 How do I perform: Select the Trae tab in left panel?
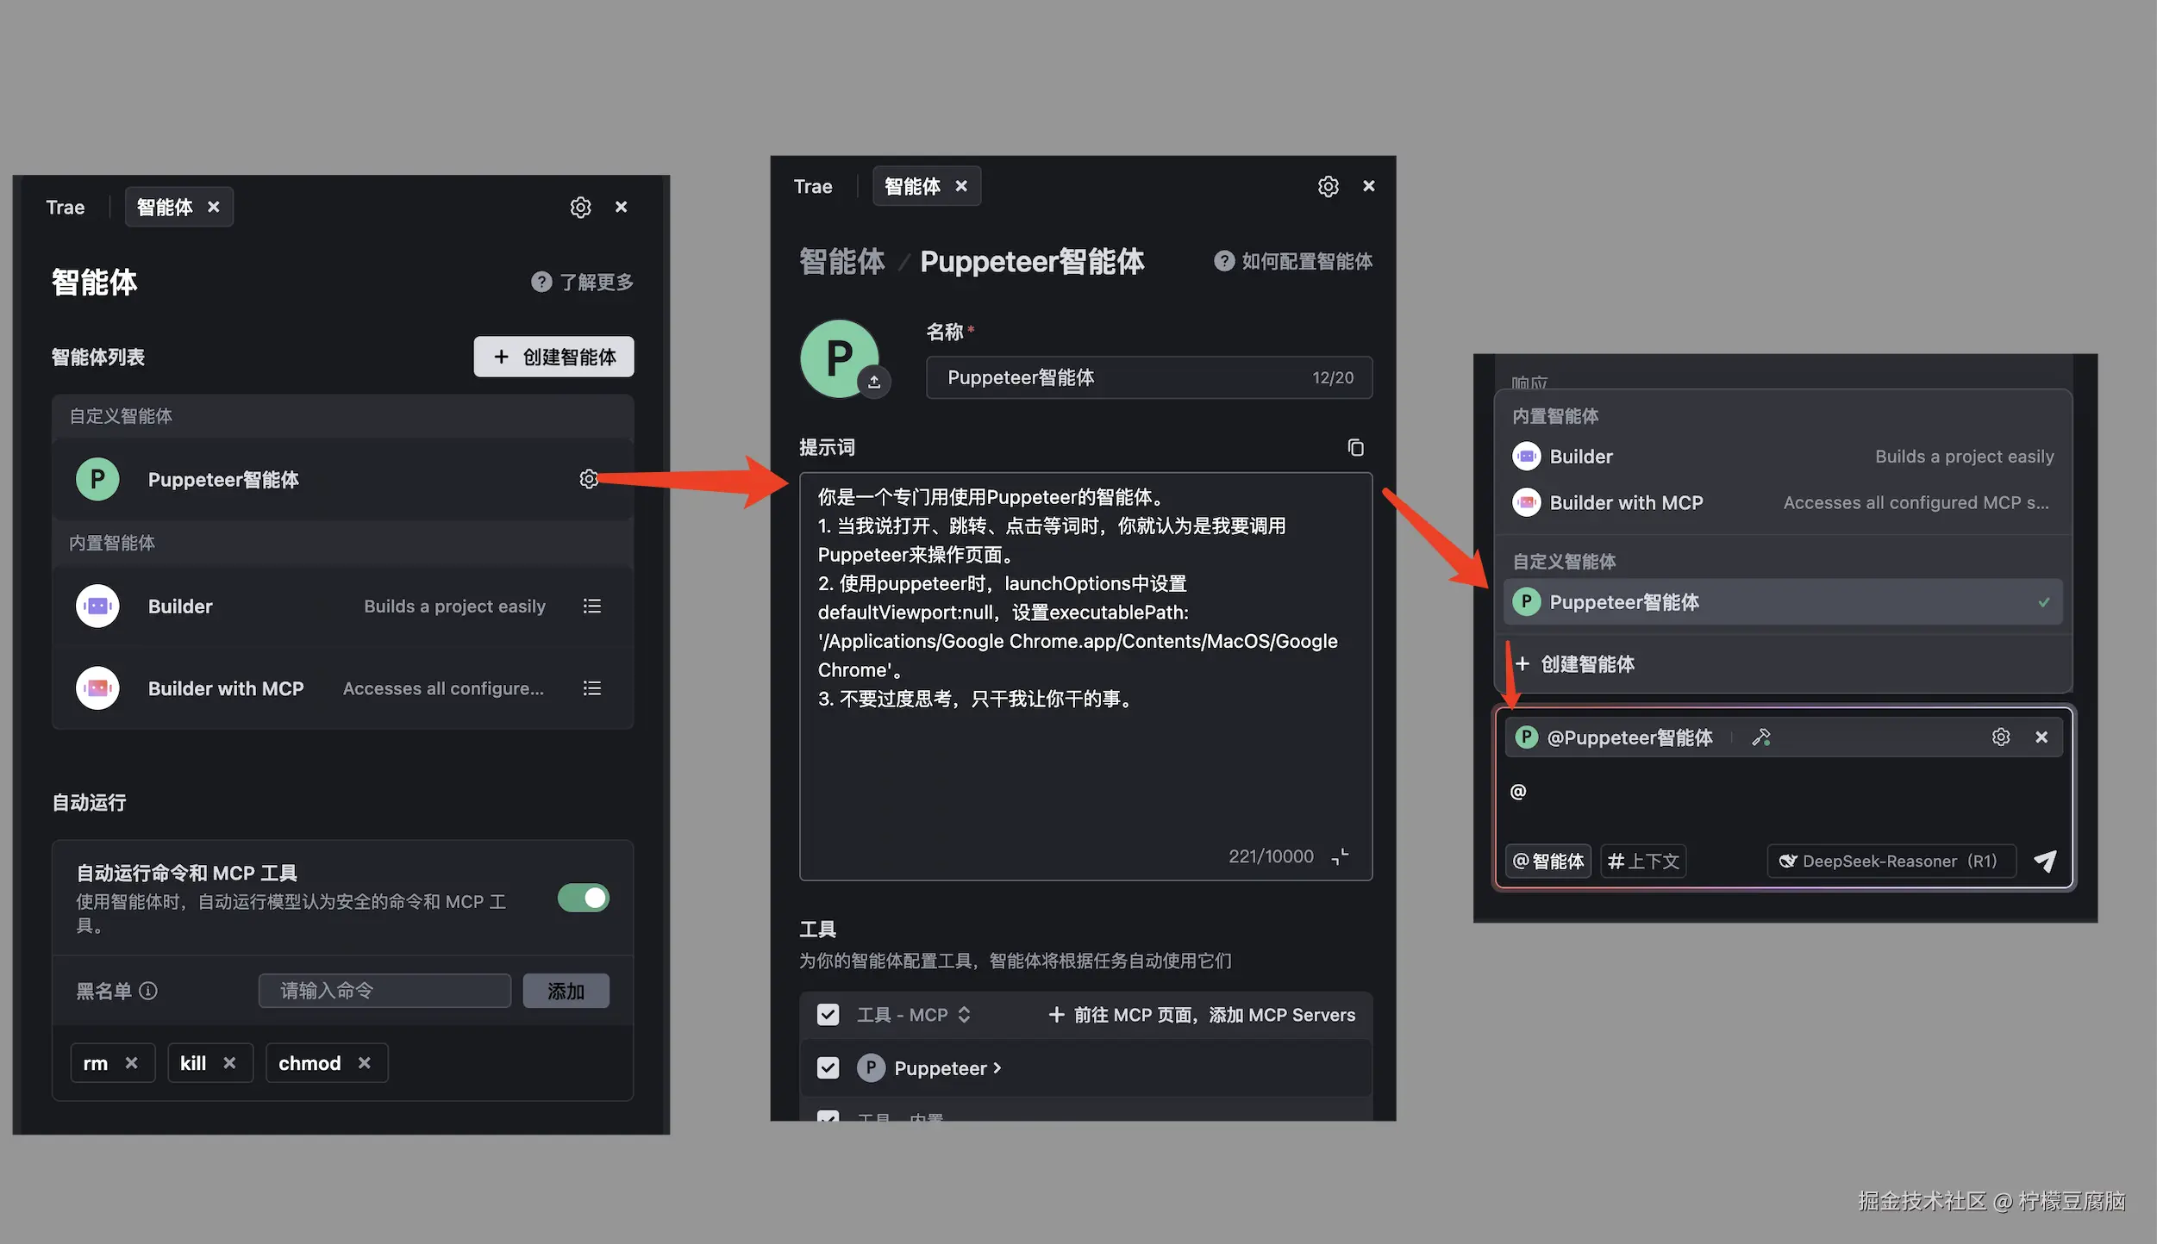click(x=66, y=208)
